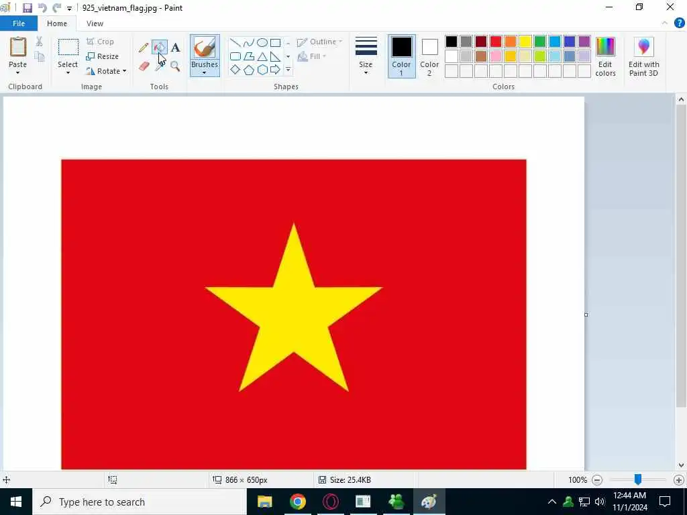
Task: Open the Opera browser from taskbar
Action: pyautogui.click(x=330, y=502)
